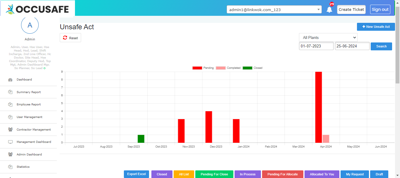Show Allocated To You records
The height and width of the screenshot is (178, 400).
(322, 174)
